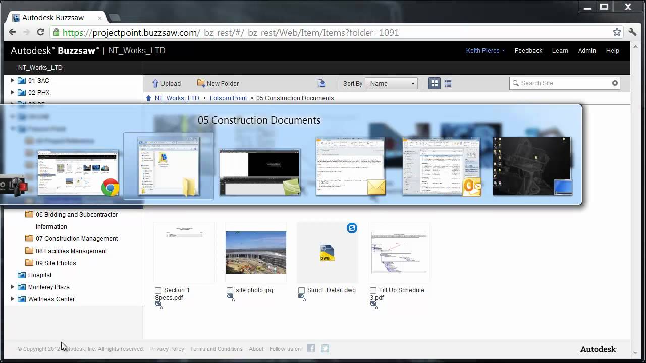Open the Learn menu item
The height and width of the screenshot is (363, 646).
pos(560,50)
